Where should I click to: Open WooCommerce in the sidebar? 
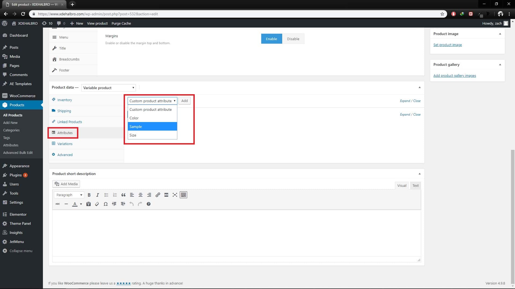click(21, 96)
